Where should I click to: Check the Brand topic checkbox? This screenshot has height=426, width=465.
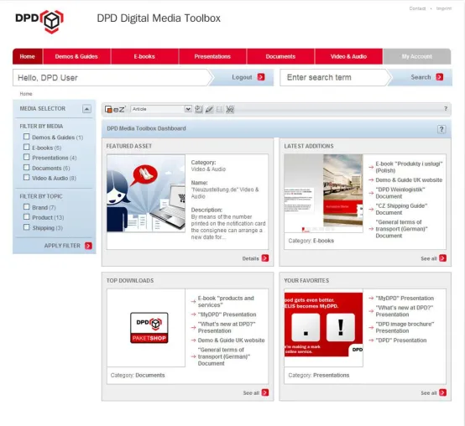pyautogui.click(x=26, y=207)
